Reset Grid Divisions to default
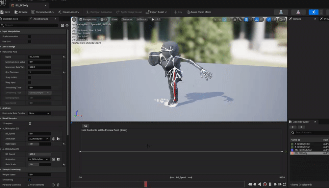 click(64, 72)
